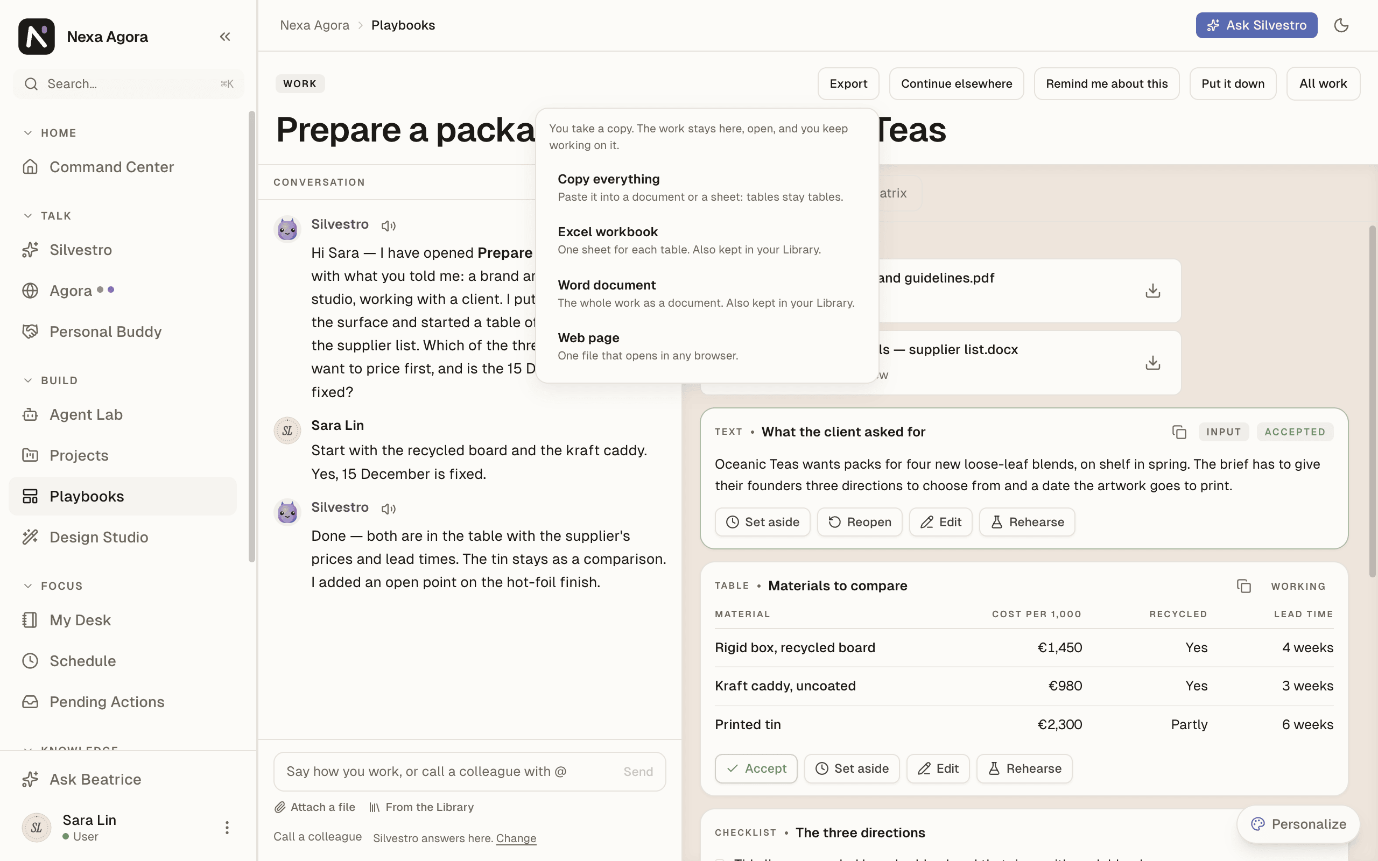This screenshot has width=1378, height=861.
Task: Open My Desk
Action: (x=122, y=619)
